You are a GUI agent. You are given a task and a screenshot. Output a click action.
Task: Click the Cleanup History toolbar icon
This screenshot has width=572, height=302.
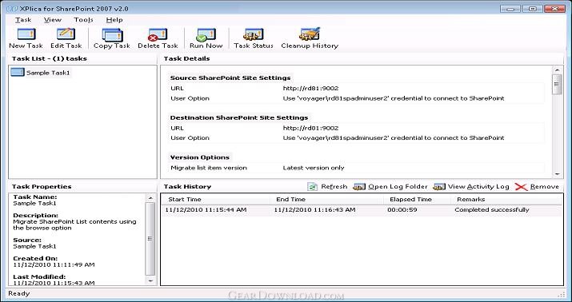(310, 34)
